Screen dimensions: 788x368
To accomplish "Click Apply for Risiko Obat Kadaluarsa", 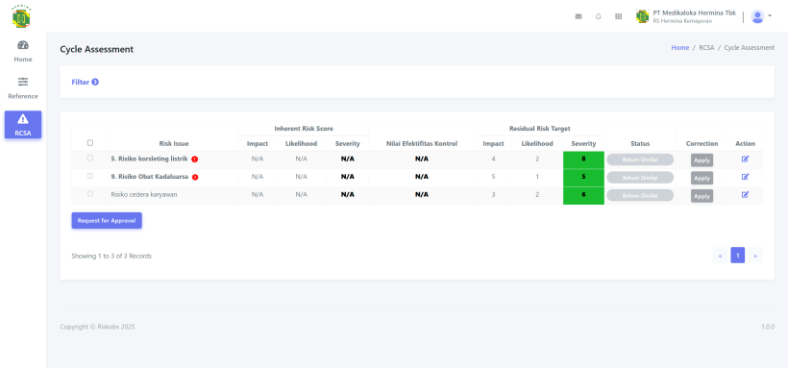I will pyautogui.click(x=702, y=178).
